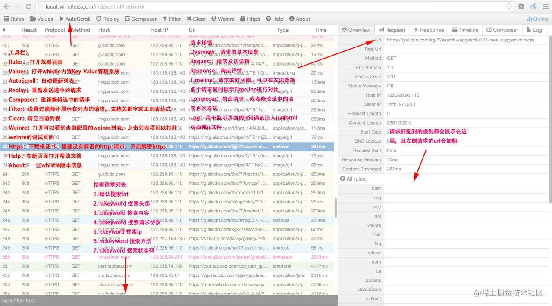Select request row 249 with 95ms time
This screenshot has height=306, width=552.
pos(167,248)
